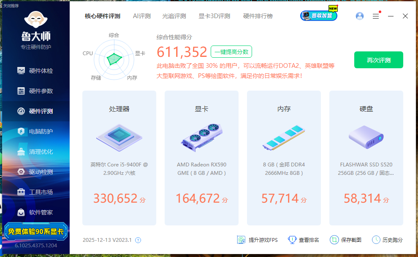Click the 免费体验90系显卡 promo banner
418x257 pixels.
[x=35, y=231]
